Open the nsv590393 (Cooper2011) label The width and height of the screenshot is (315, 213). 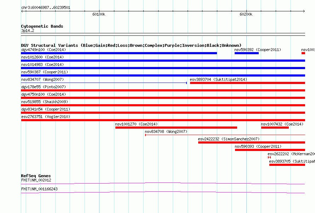coord(258,146)
